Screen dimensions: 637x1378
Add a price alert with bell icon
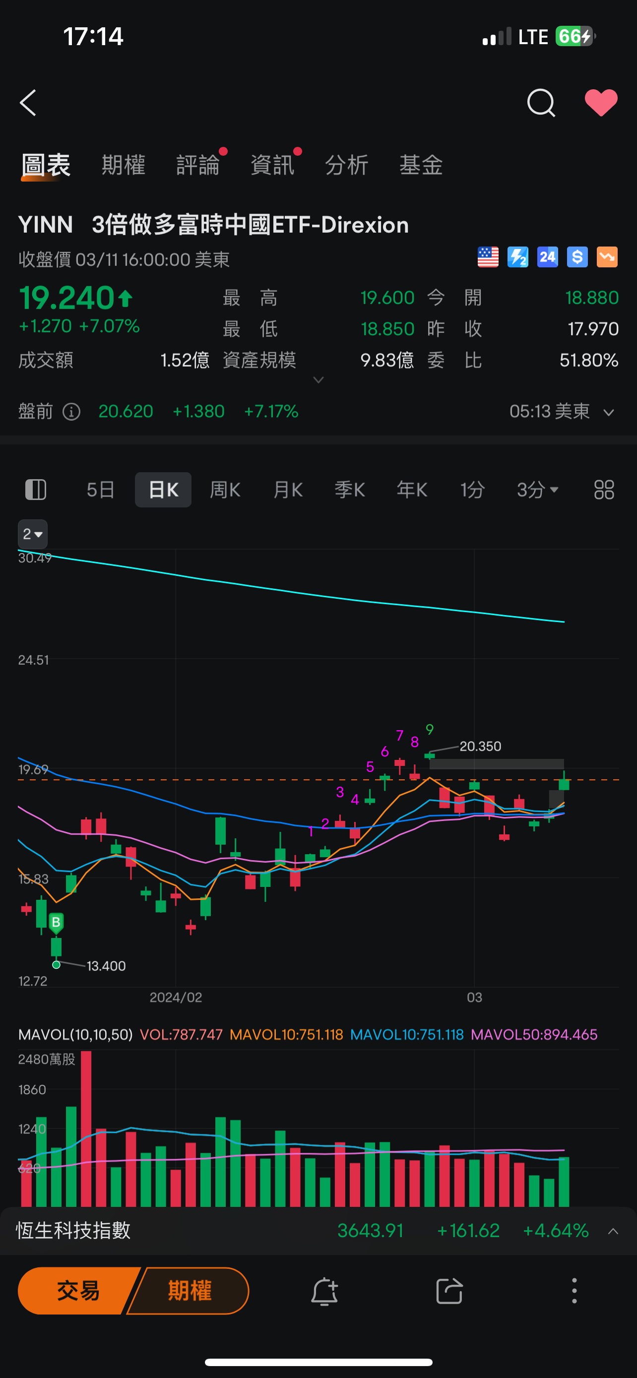point(324,1291)
